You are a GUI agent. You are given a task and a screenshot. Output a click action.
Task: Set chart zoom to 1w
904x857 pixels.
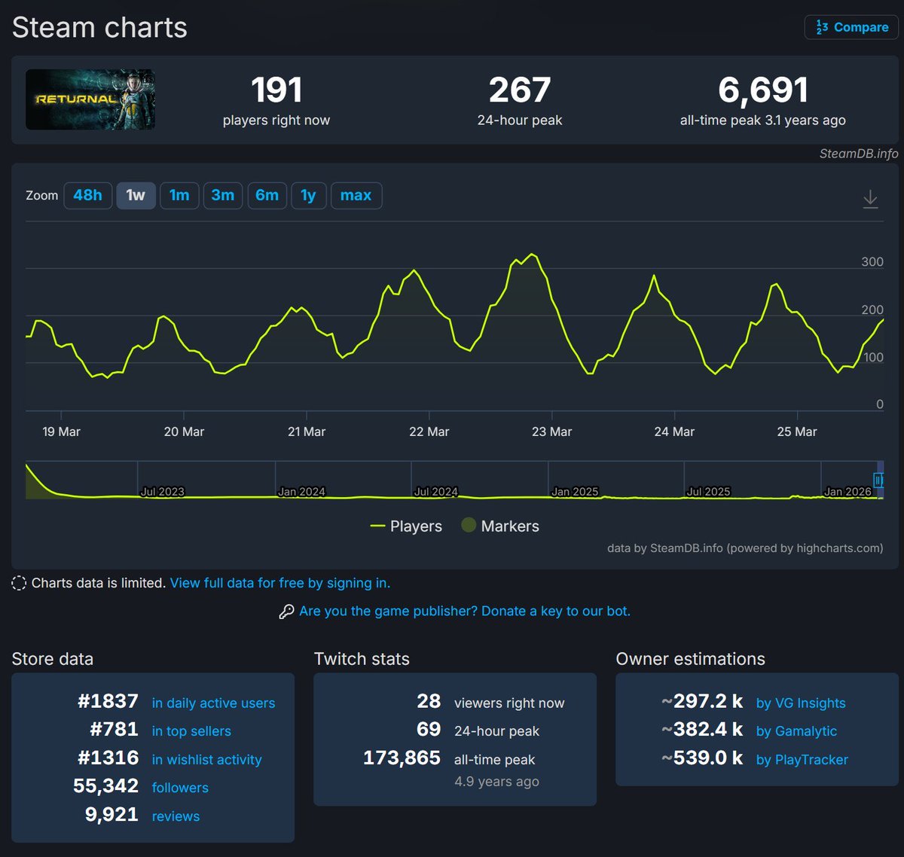tap(136, 196)
